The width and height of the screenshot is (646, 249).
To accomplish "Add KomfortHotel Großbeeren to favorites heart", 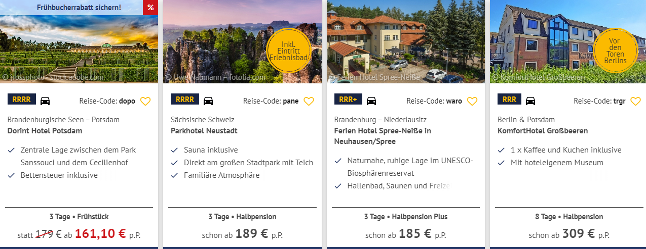I will click(635, 101).
